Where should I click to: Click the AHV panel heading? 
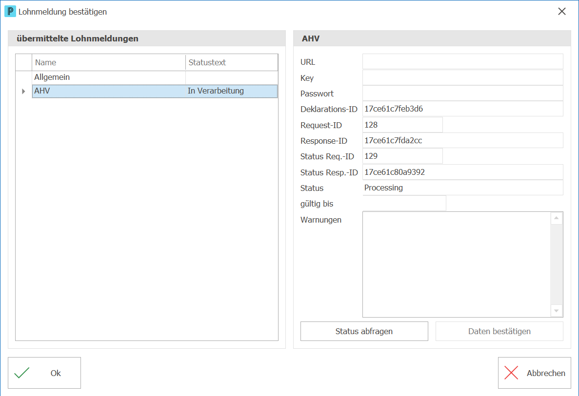(x=311, y=38)
